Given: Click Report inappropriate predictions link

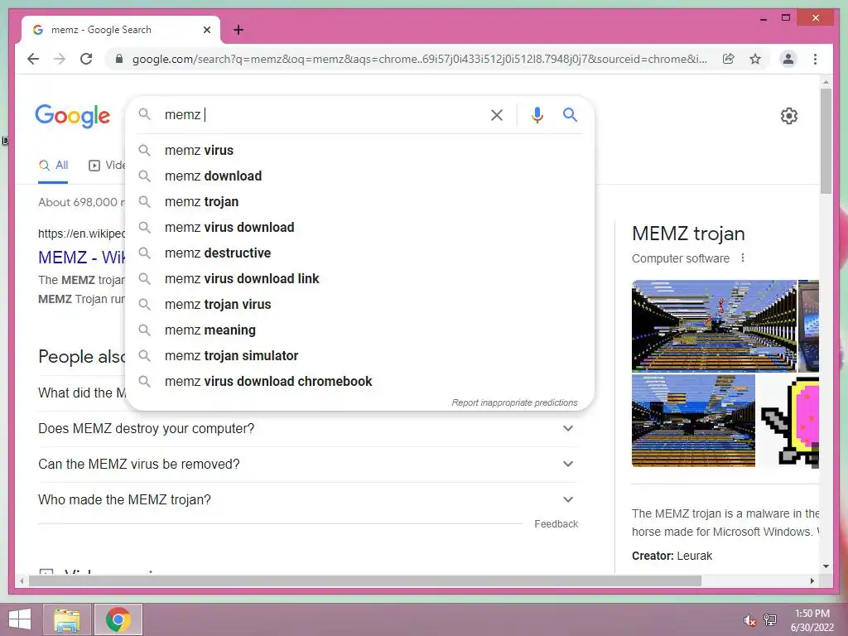Looking at the screenshot, I should click(x=514, y=403).
